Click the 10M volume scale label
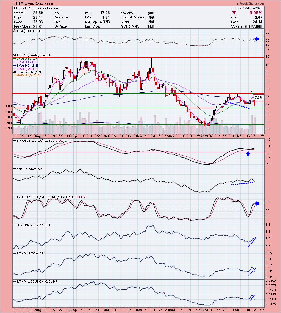 [x=8, y=106]
